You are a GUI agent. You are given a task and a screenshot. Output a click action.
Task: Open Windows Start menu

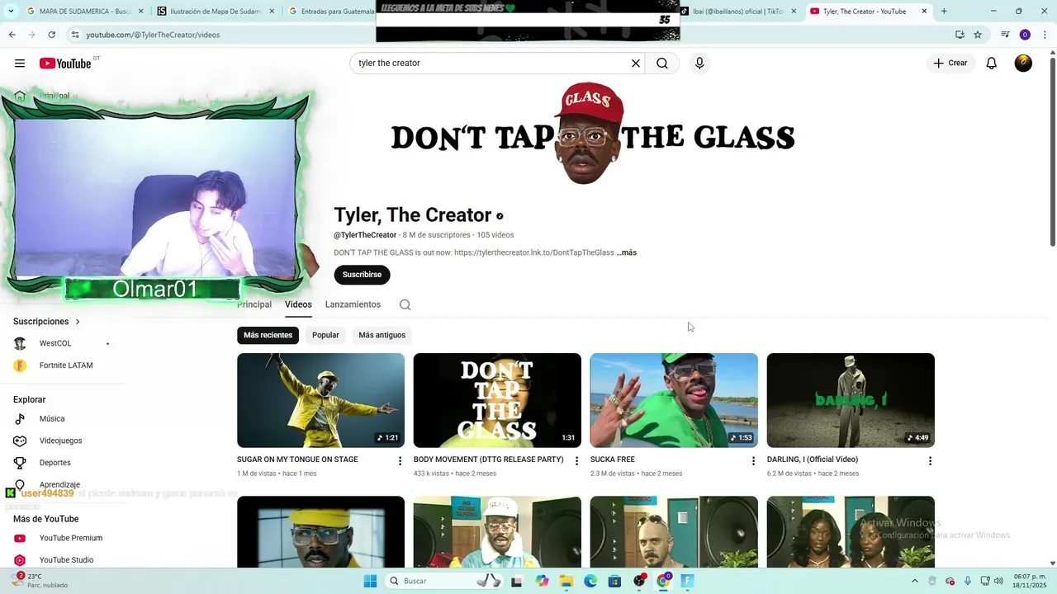(370, 581)
